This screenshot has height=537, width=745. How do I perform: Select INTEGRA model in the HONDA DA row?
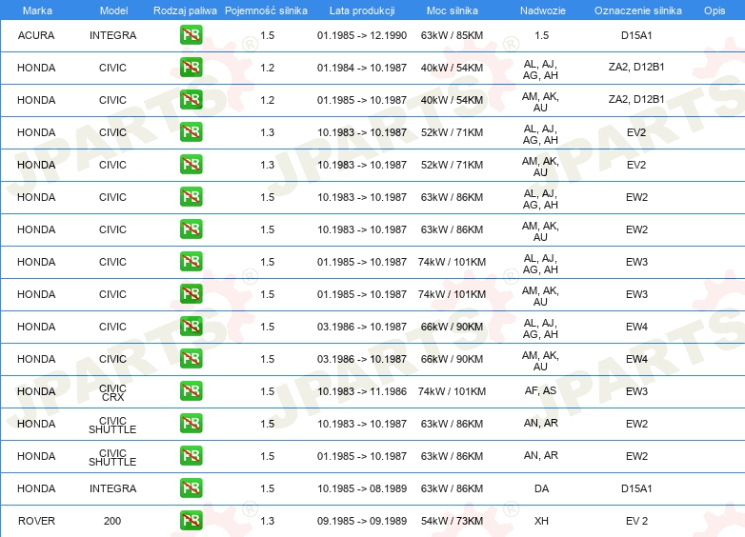112,488
